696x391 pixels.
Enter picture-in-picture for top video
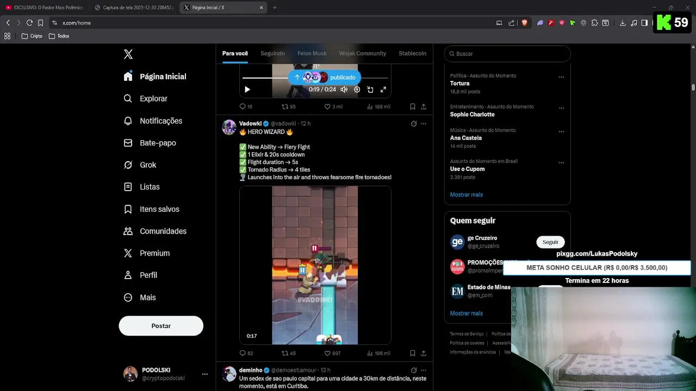tap(370, 90)
